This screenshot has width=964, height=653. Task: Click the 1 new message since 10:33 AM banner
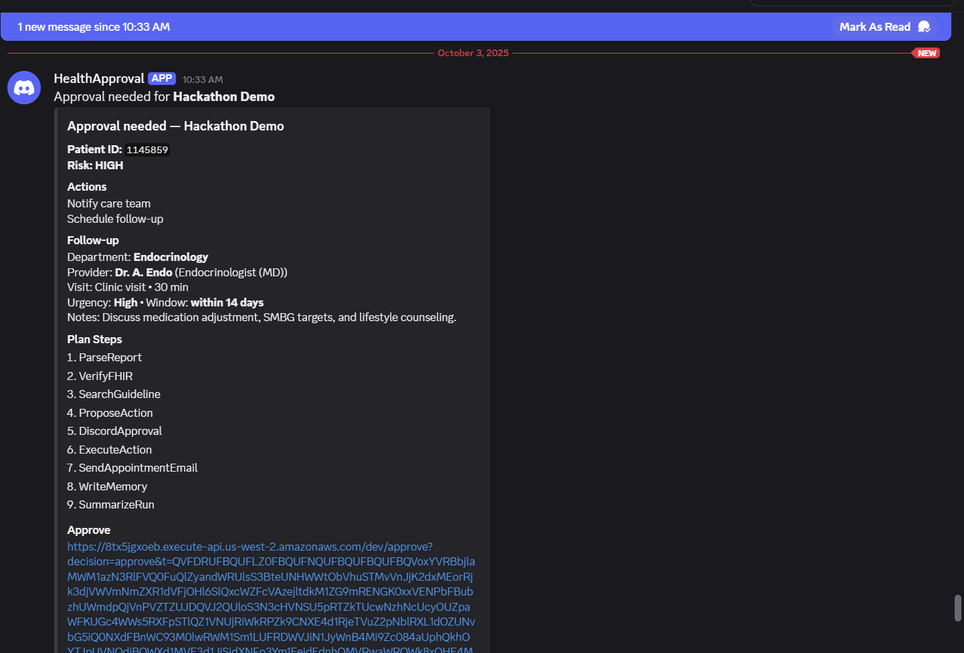click(476, 27)
